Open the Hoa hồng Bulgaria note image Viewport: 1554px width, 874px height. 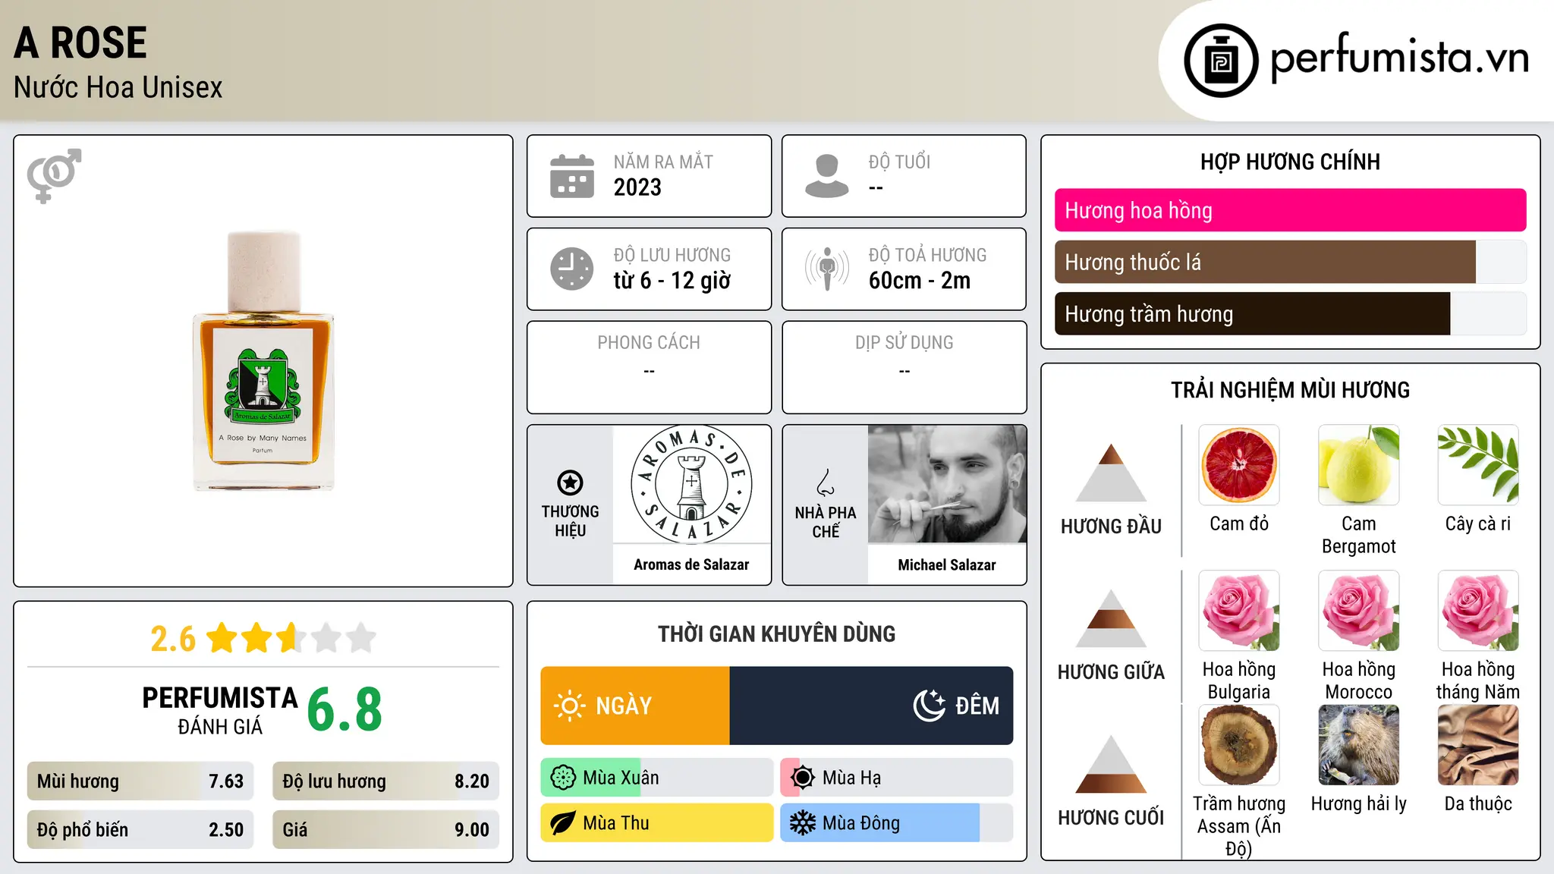point(1239,611)
